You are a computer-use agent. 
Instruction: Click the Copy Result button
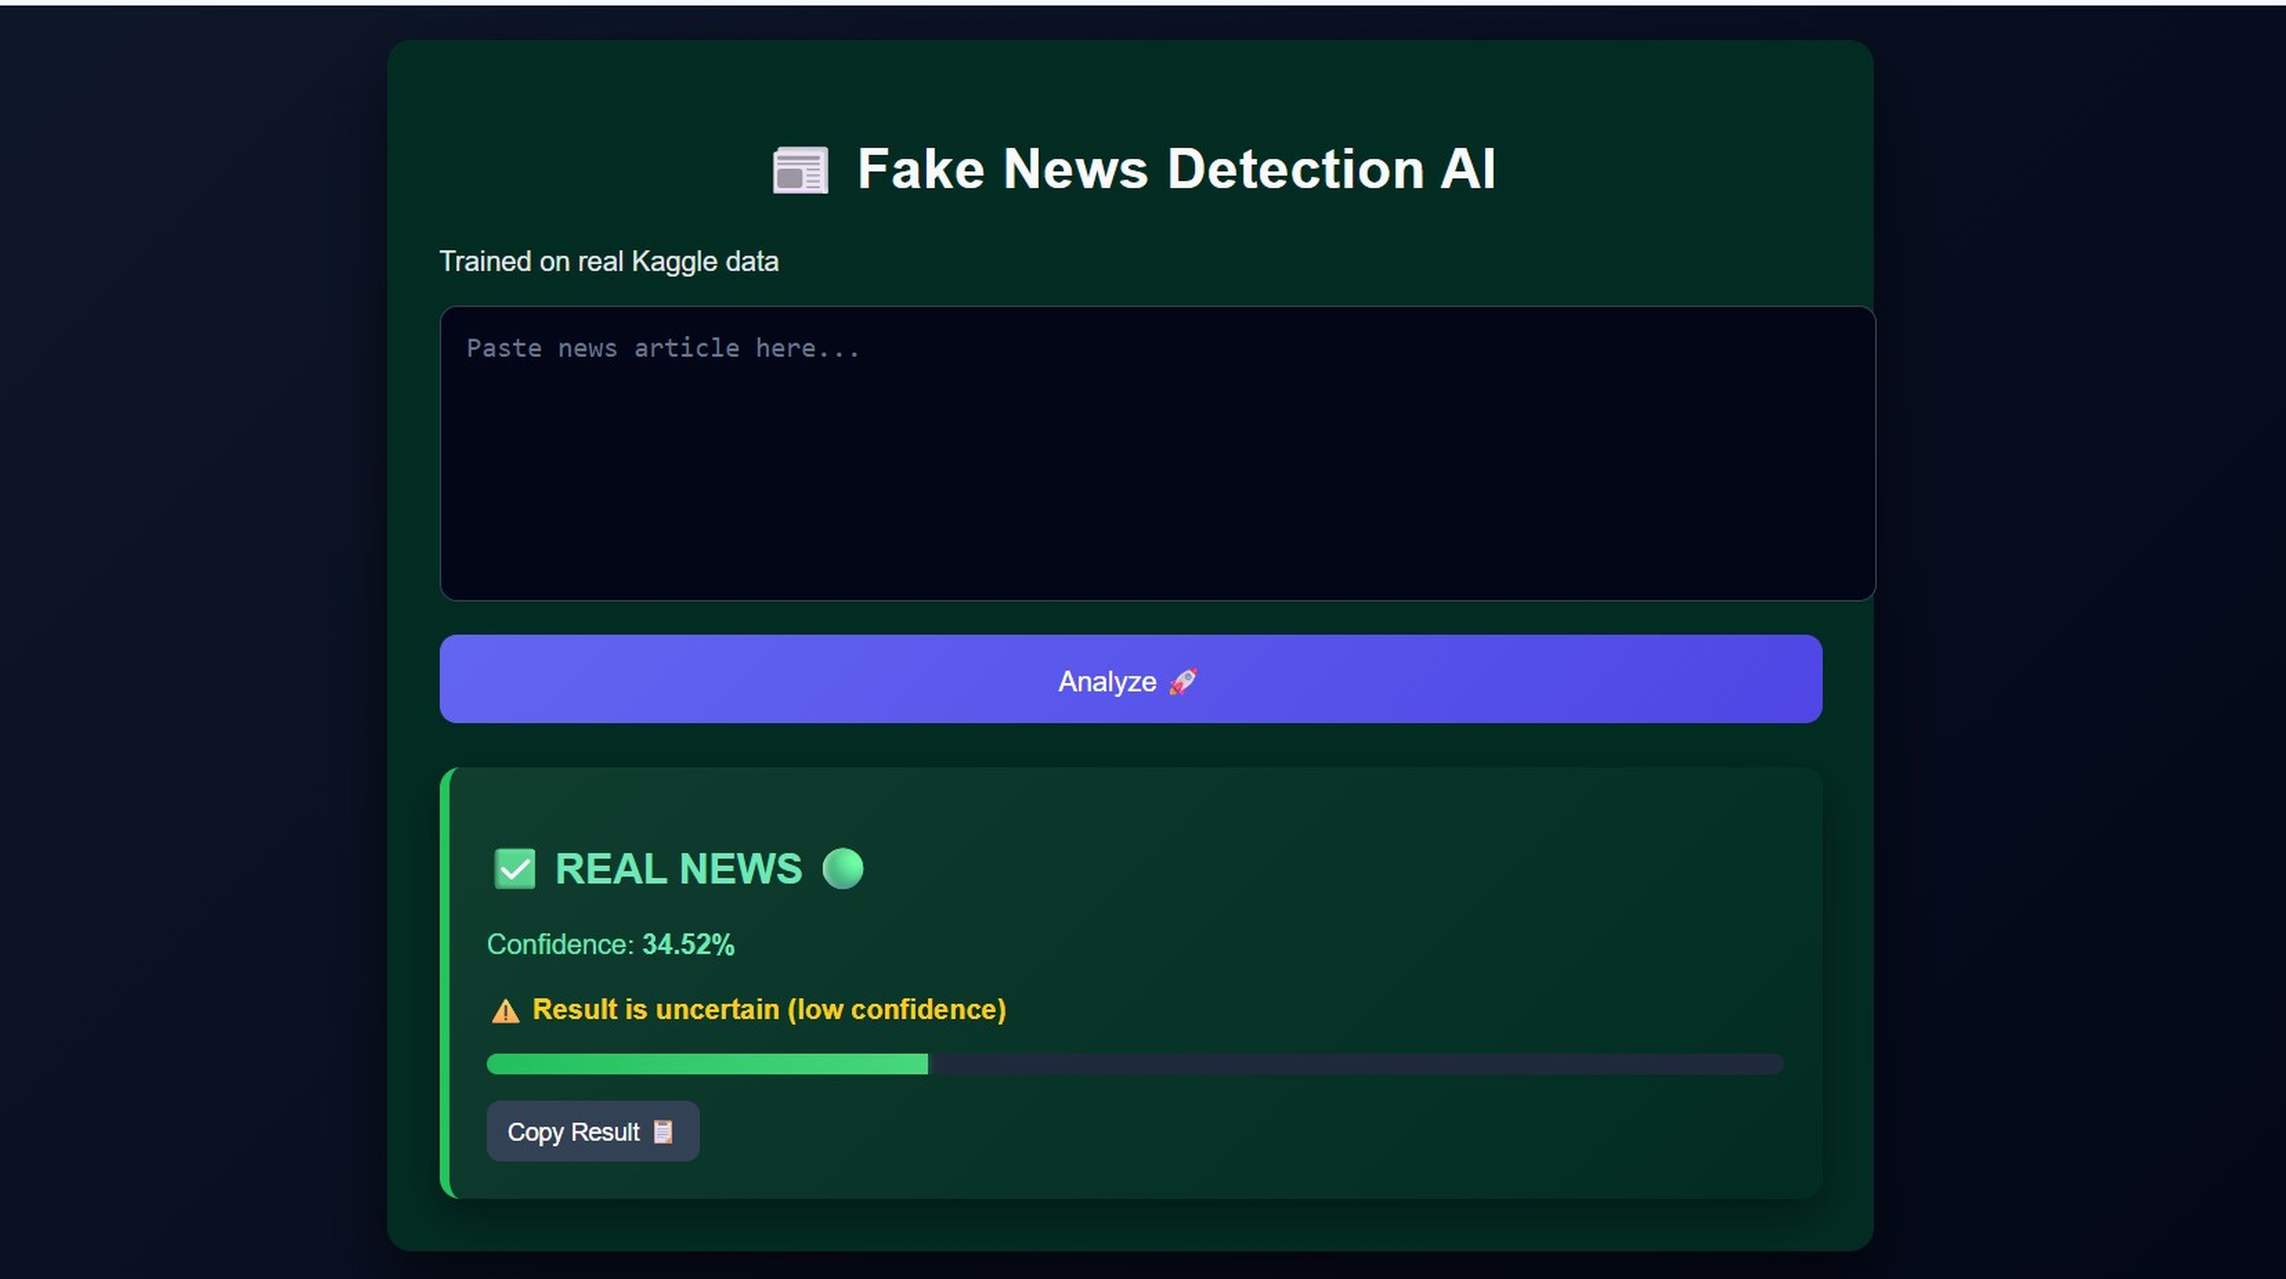click(x=592, y=1131)
